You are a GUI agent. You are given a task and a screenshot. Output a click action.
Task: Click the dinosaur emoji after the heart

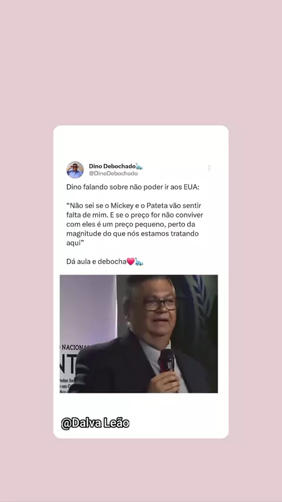(139, 262)
